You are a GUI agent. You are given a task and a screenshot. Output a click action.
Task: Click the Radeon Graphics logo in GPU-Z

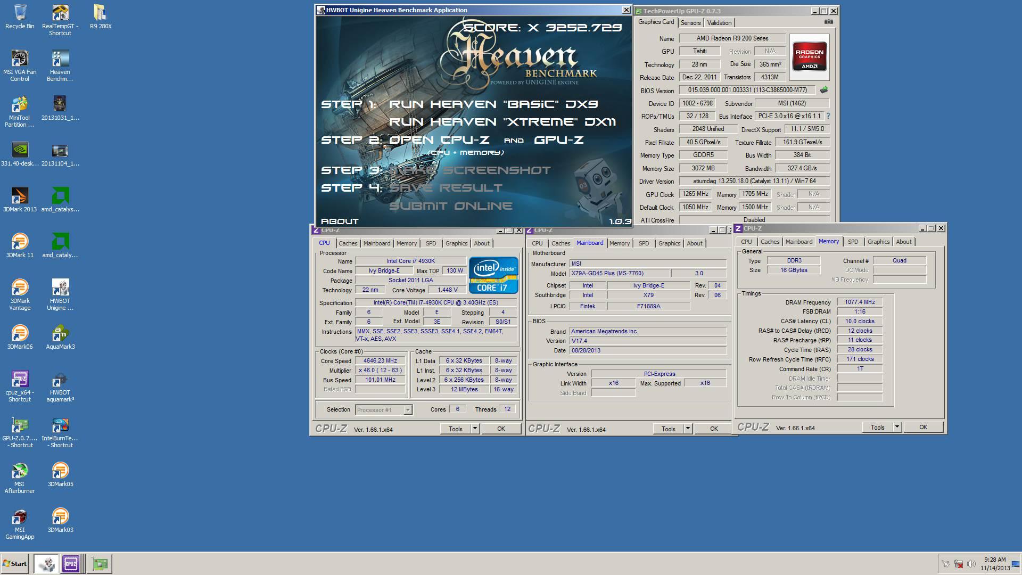tap(809, 57)
